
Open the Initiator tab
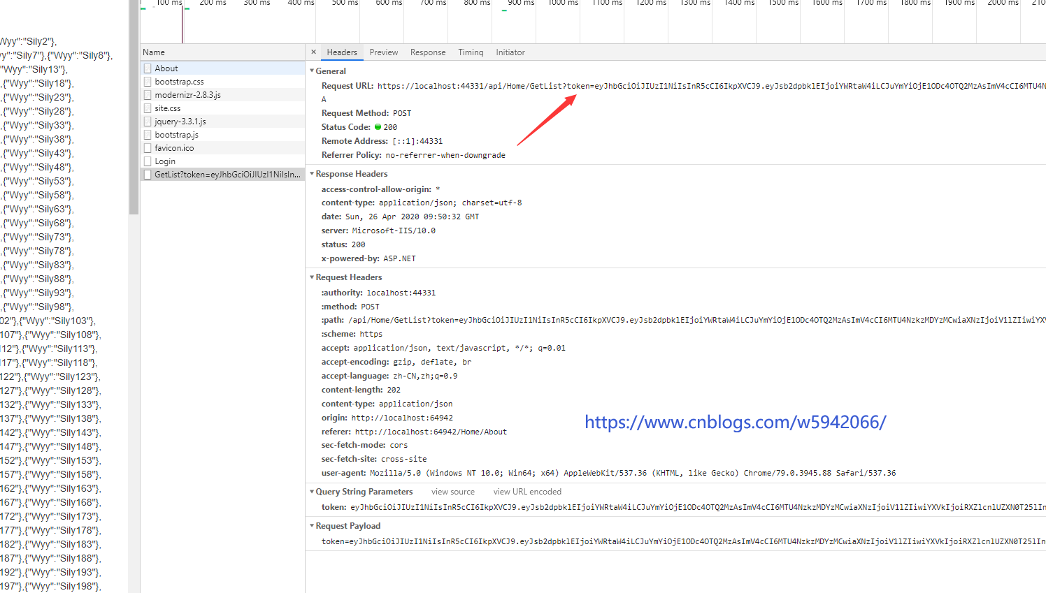[x=510, y=52]
